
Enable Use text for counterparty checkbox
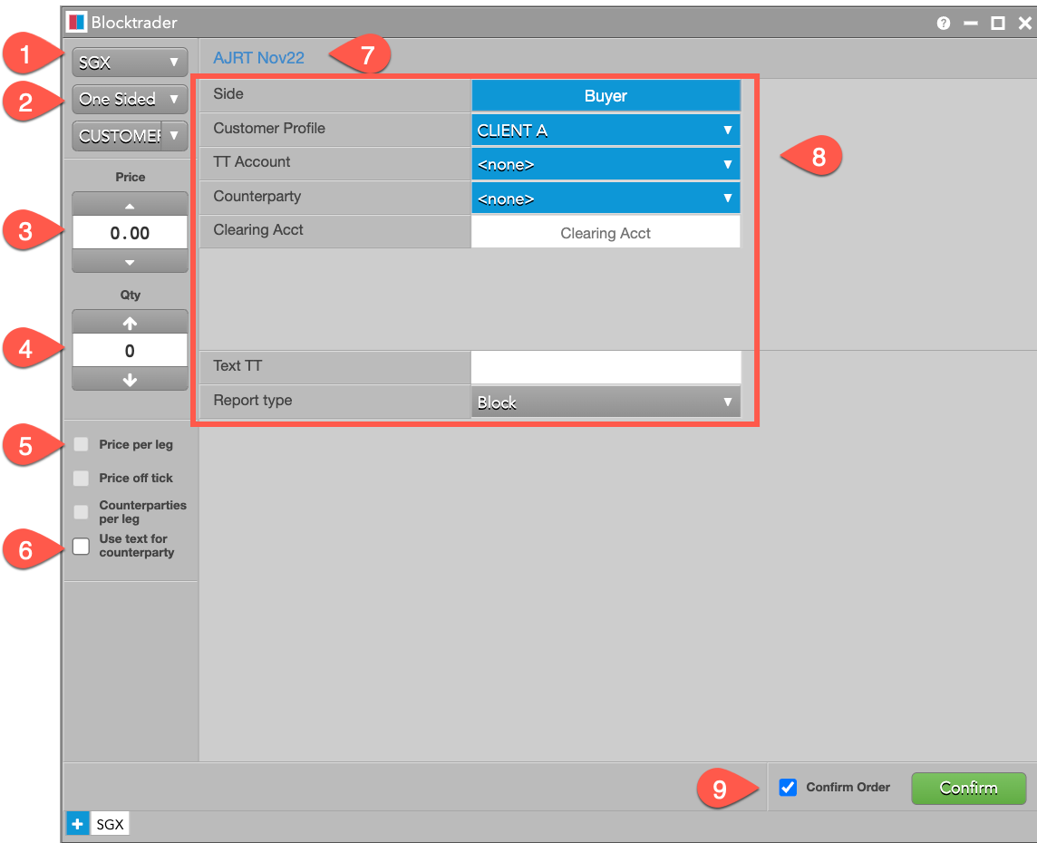[x=82, y=546]
